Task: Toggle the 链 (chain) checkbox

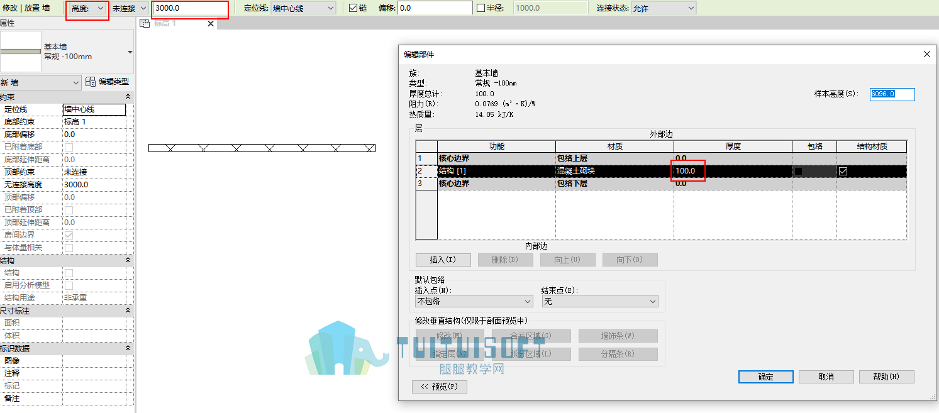Action: 353,8
